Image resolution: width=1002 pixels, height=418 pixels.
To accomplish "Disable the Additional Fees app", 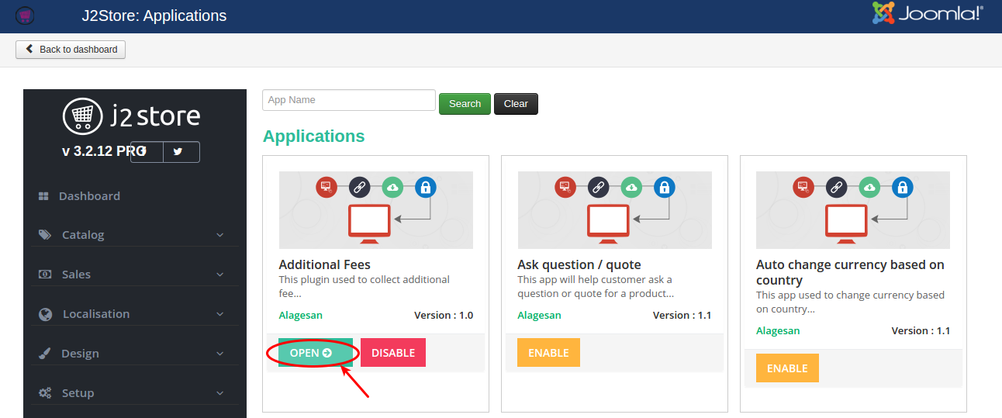I will 392,353.
